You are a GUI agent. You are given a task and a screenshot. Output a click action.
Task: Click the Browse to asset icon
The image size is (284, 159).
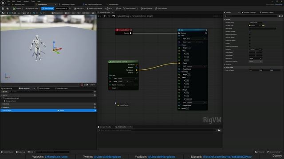pyautogui.click(x=8, y=8)
